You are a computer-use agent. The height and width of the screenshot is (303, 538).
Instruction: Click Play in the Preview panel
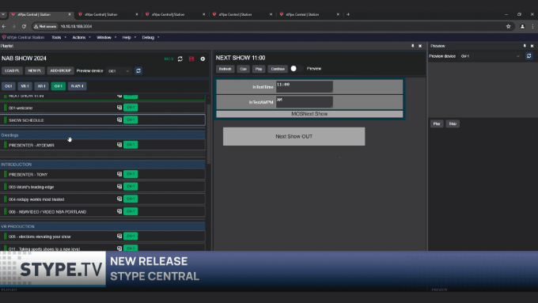(437, 124)
